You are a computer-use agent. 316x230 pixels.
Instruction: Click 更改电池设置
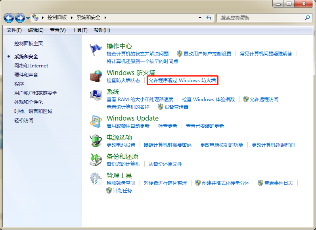click(121, 145)
